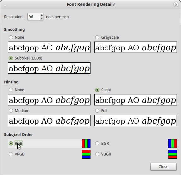Click the 'Smoothing' section heading
The height and width of the screenshot is (175, 181).
pos(15,30)
